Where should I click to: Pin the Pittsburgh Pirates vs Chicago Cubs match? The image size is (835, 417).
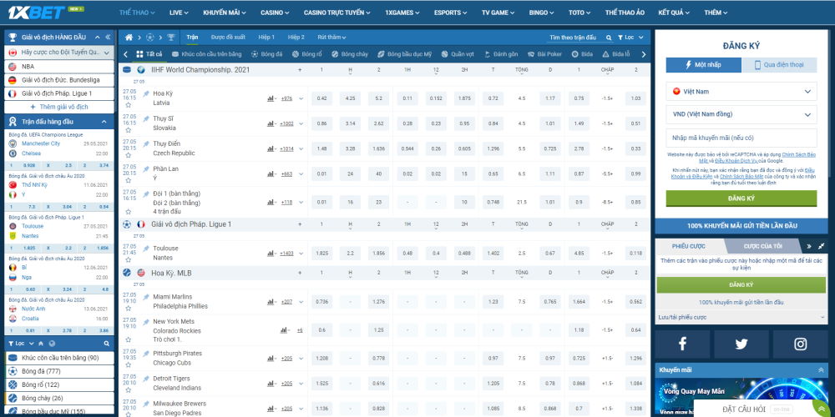coord(146,354)
